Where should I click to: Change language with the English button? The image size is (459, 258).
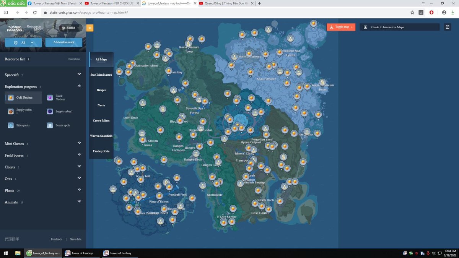pyautogui.click(x=70, y=28)
